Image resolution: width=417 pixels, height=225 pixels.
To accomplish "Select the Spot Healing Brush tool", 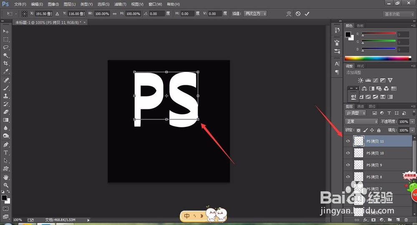I will (x=5, y=80).
